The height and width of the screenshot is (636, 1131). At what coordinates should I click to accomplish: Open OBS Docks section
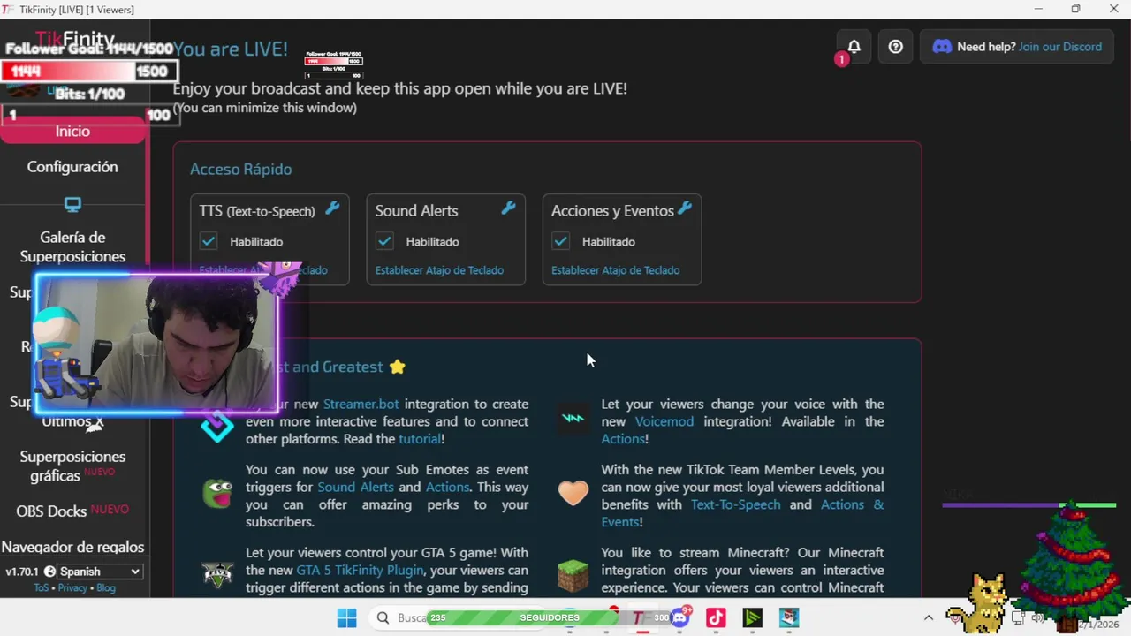click(72, 511)
